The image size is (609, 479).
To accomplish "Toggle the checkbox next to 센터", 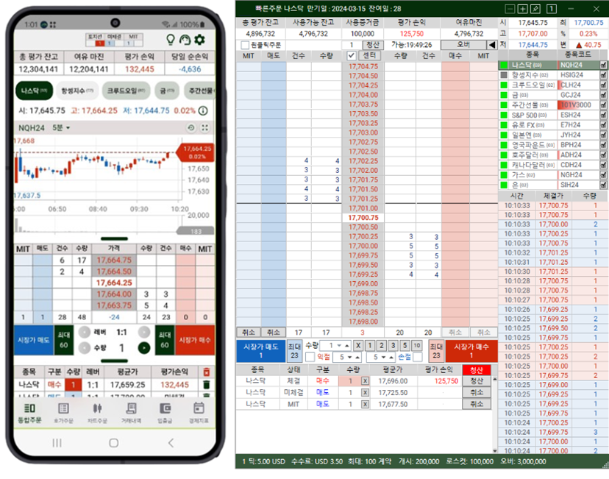I will point(351,55).
